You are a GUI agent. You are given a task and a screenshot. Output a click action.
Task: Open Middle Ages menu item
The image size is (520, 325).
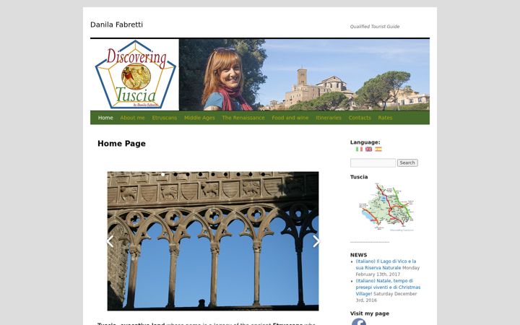[x=199, y=118]
